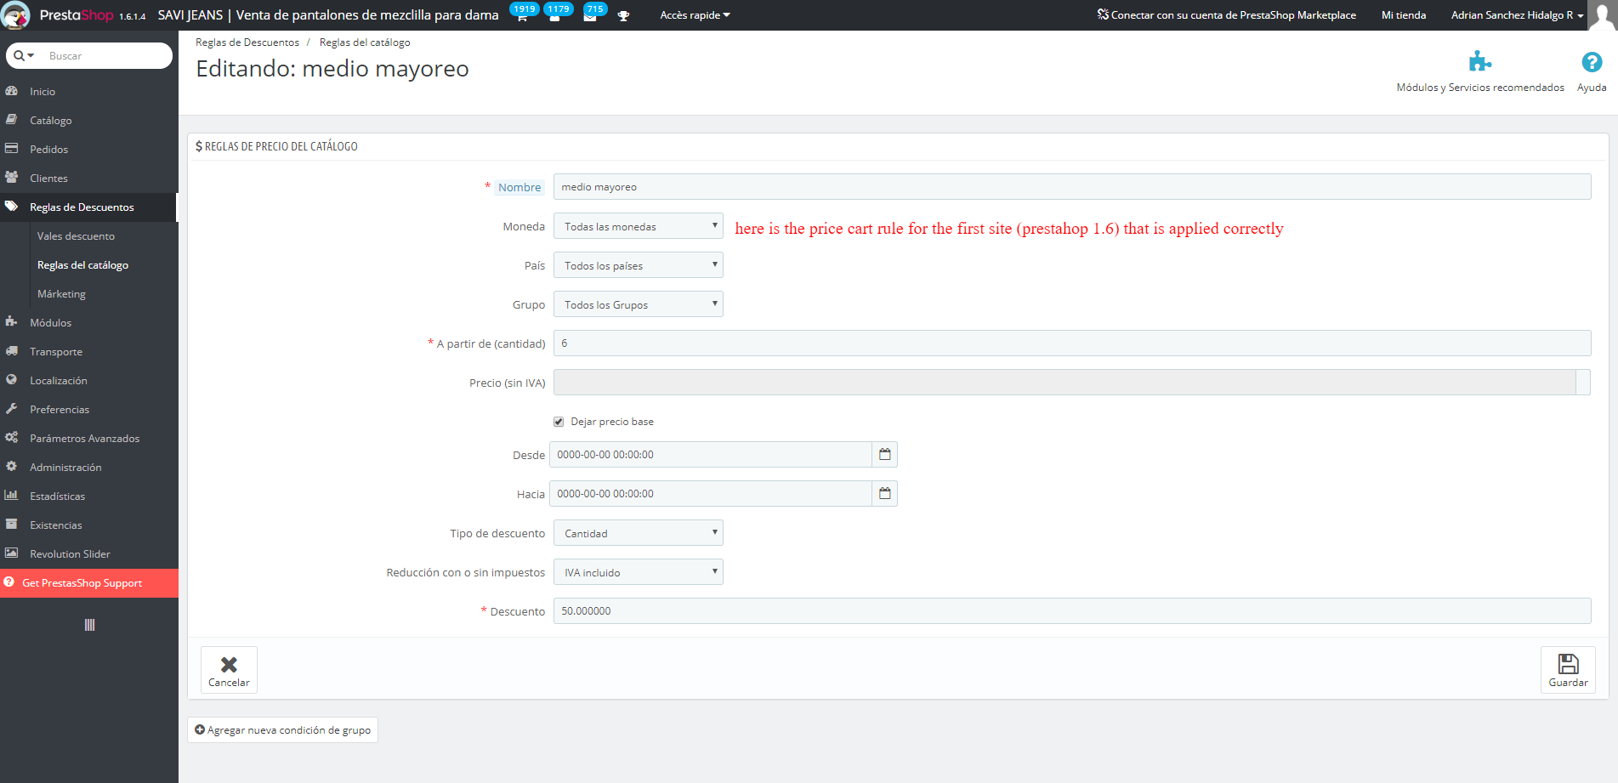Click the Precio (sin IVA) field

tap(1064, 383)
